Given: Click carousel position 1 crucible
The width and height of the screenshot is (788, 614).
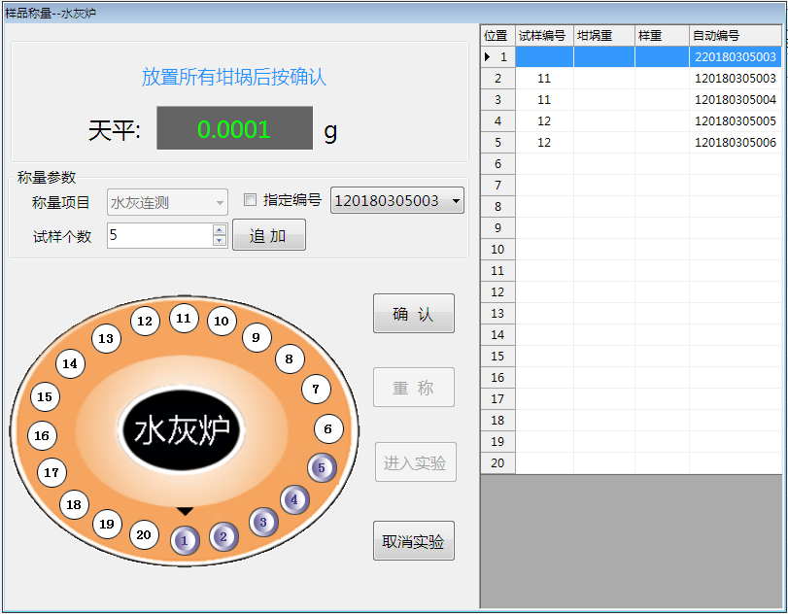Looking at the screenshot, I should (x=185, y=539).
